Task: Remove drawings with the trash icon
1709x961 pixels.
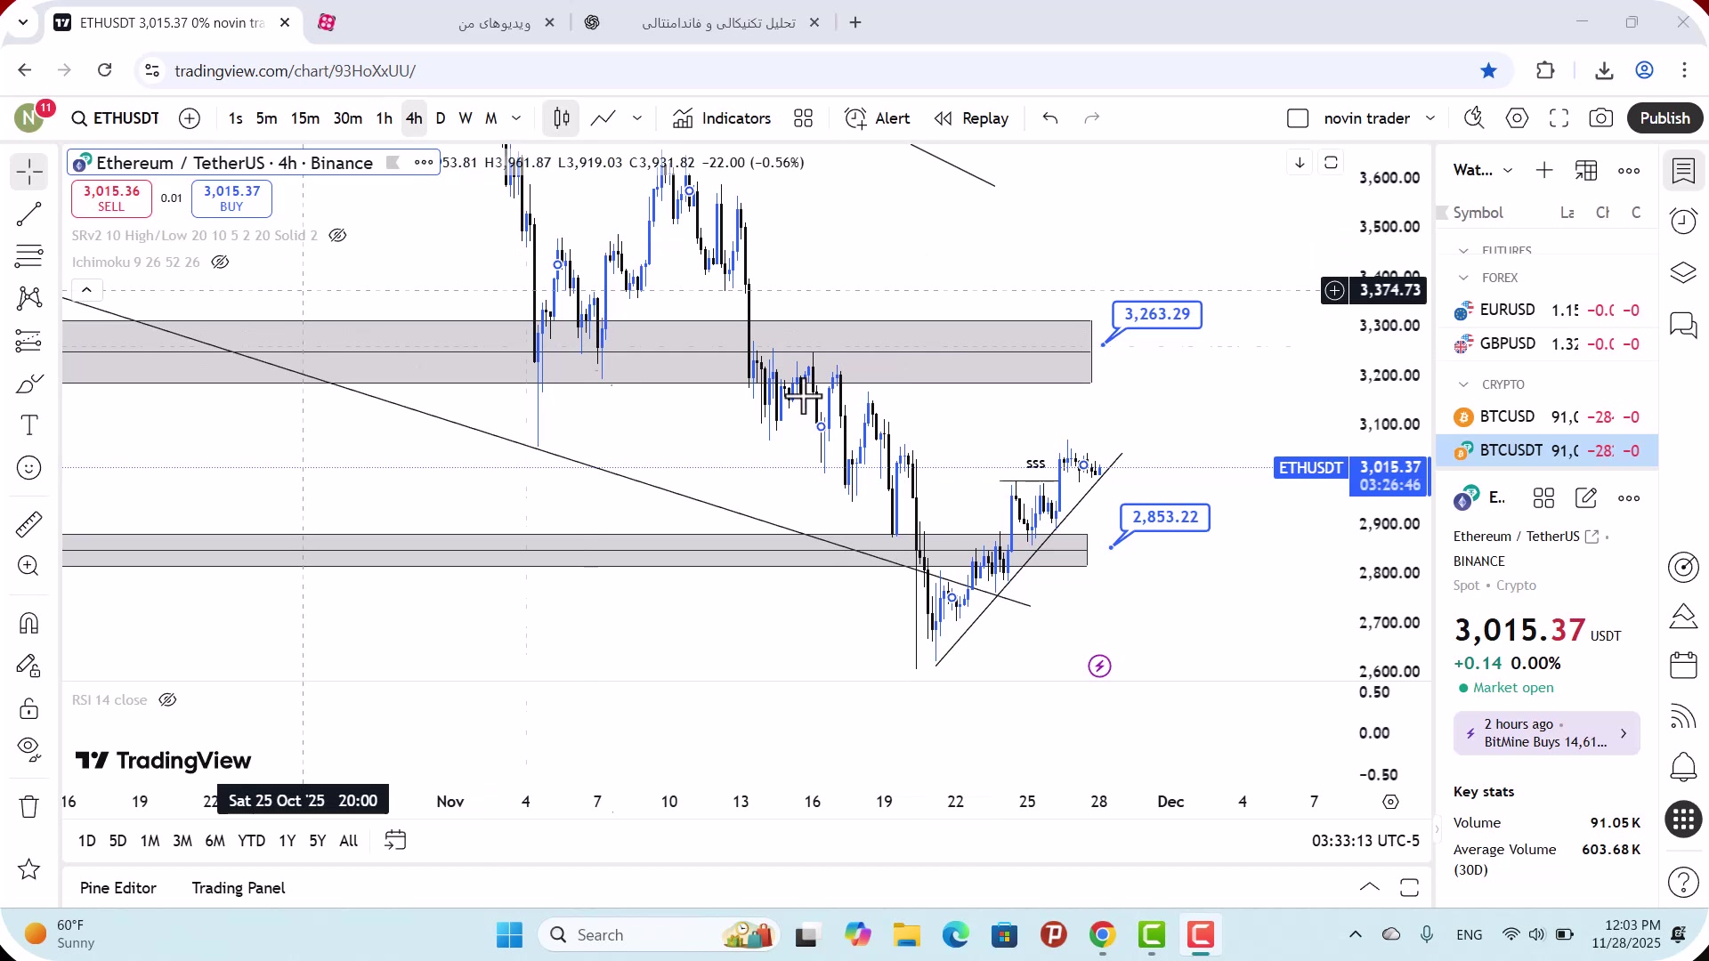Action: pos(29,807)
